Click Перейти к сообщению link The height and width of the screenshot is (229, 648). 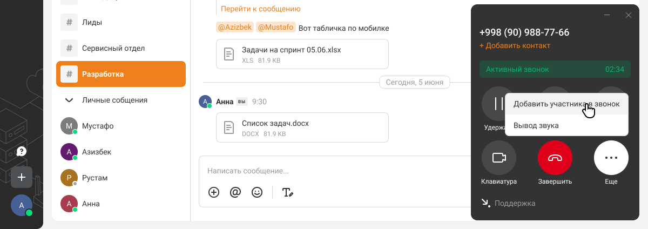(x=260, y=9)
